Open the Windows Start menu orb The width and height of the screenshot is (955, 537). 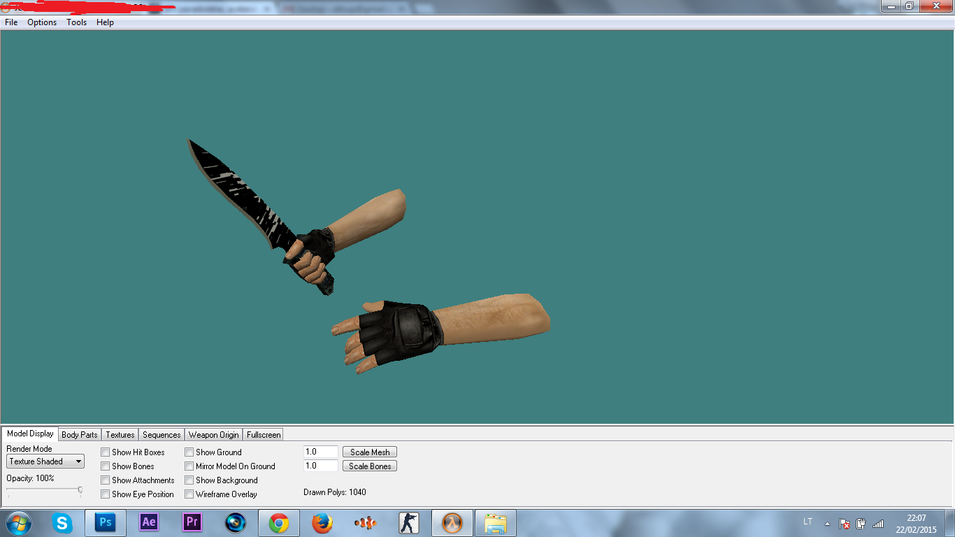click(x=17, y=522)
